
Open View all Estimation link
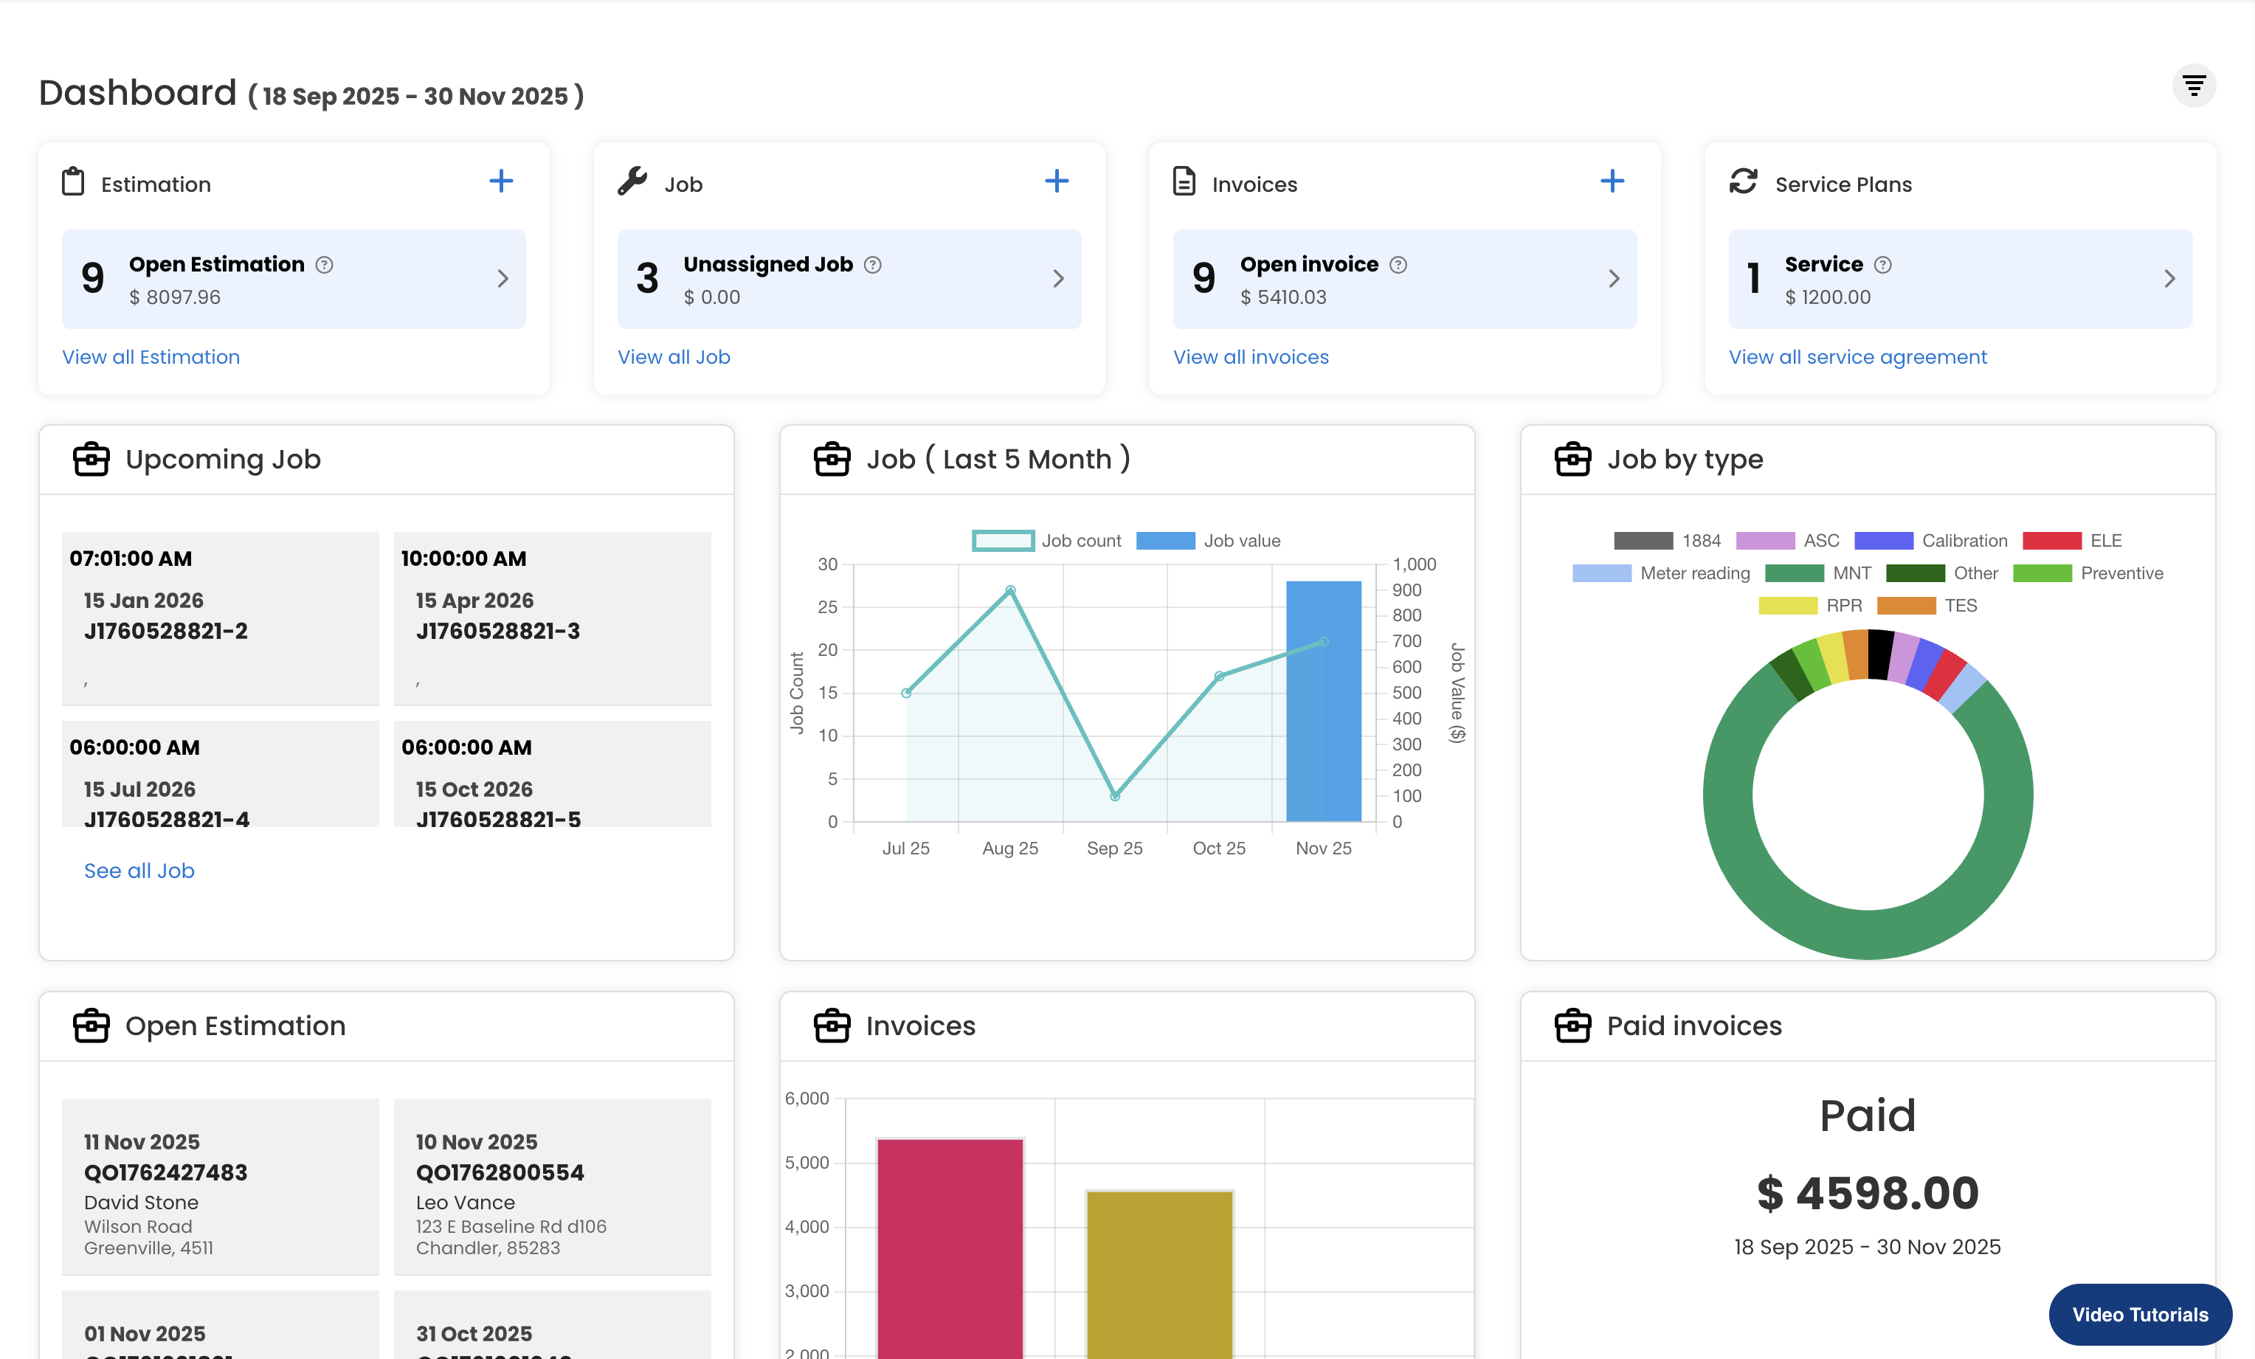[151, 357]
